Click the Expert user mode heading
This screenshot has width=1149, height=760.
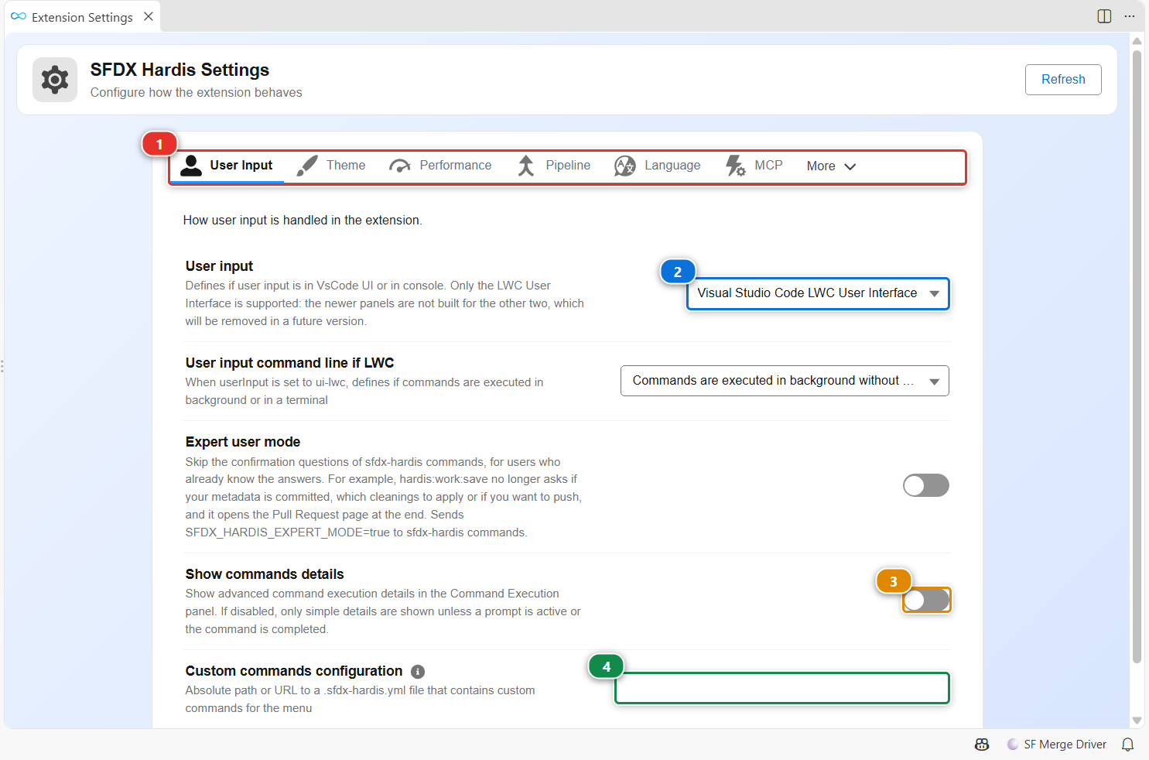[243, 442]
